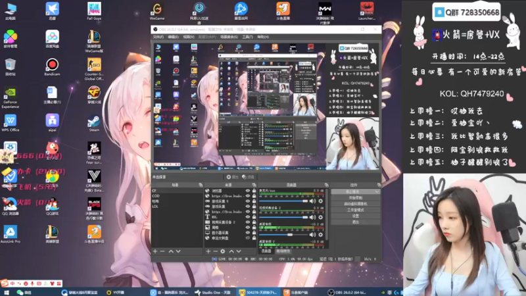
Task: Pop out the Scenes dock panel
Action: coord(201,185)
